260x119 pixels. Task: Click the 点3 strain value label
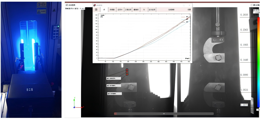(115, 93)
